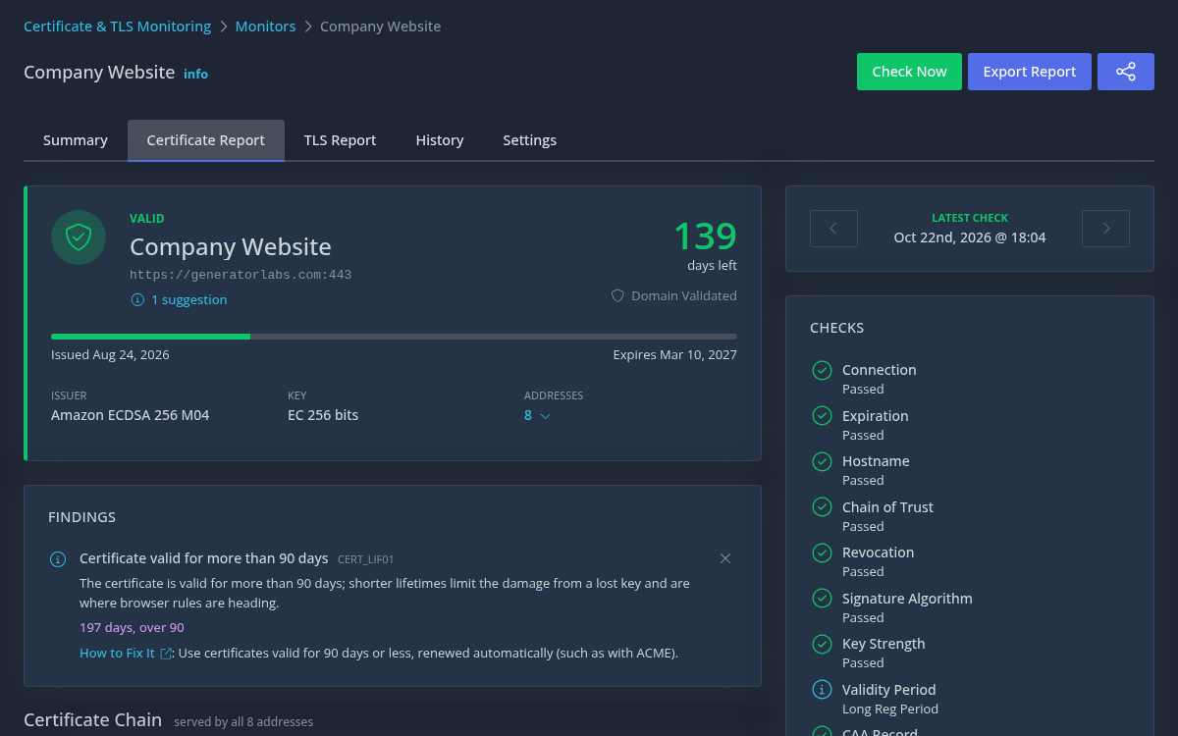Click the Connection check passed icon

[x=823, y=370]
